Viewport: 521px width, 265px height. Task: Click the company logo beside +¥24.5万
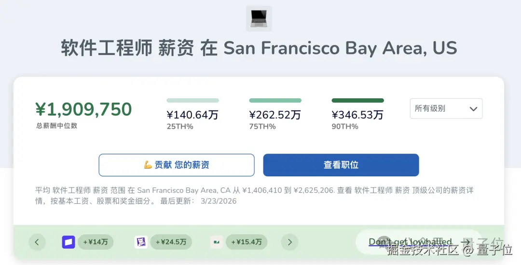point(140,242)
